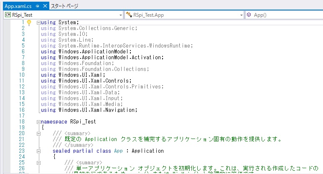Click the 'using System.IO;' line
The width and height of the screenshot is (323, 174).
64,34
